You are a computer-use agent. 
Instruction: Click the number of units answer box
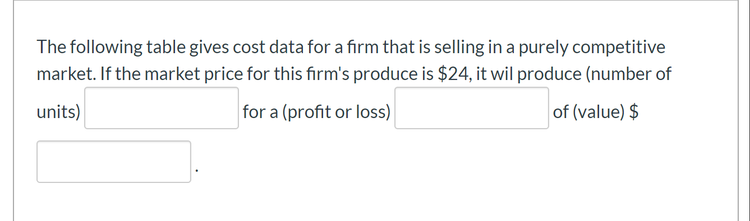(162, 108)
